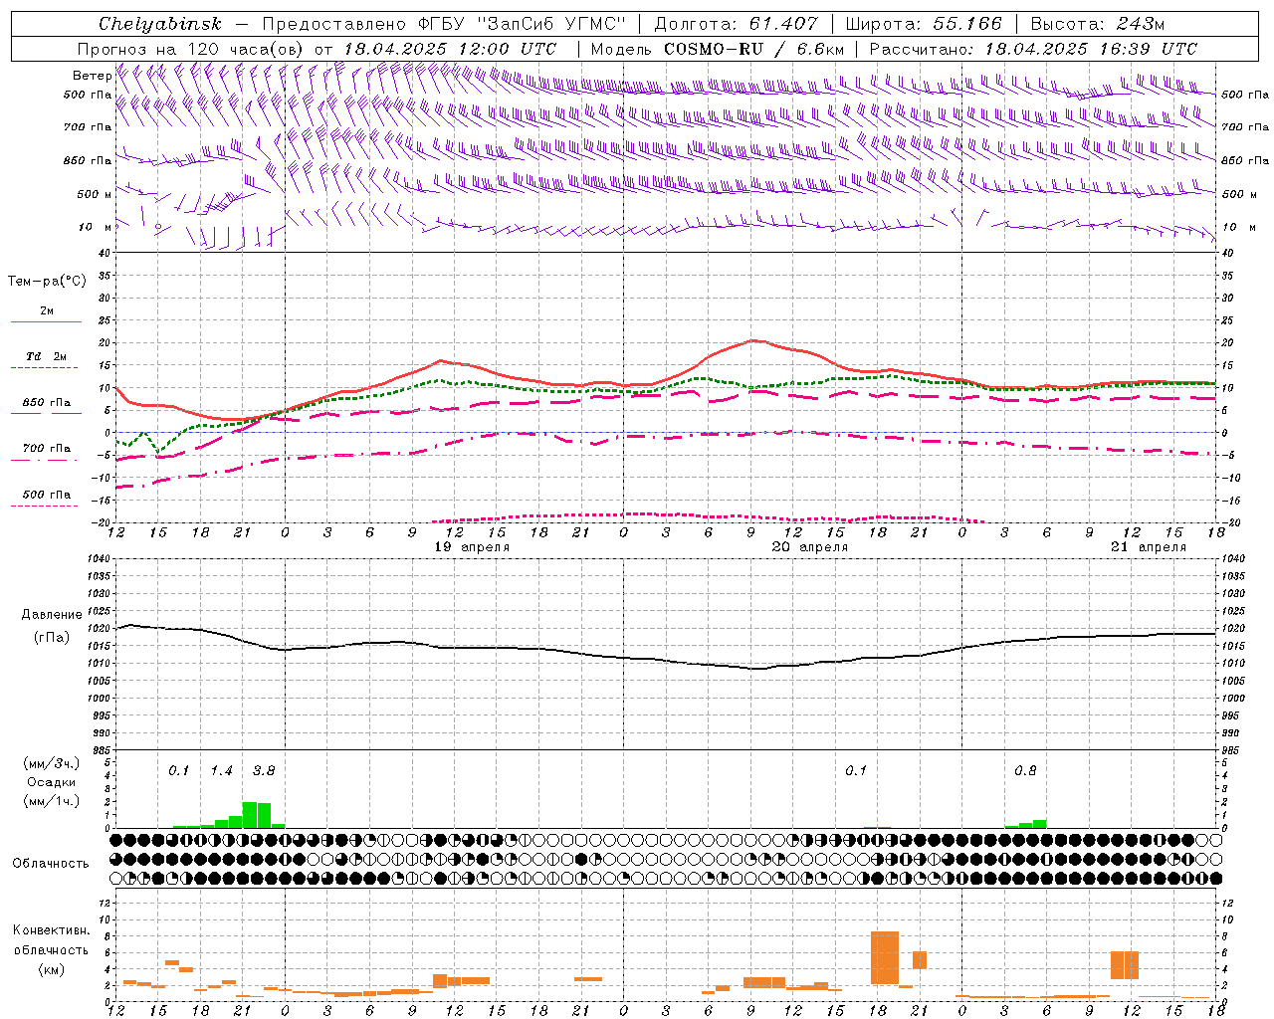Click the Td 2м legend entry

tap(47, 356)
